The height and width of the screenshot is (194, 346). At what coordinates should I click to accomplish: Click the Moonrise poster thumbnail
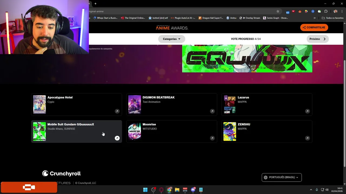135,131
